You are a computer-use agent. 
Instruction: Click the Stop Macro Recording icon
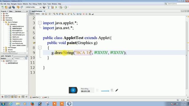tap(87, 14)
